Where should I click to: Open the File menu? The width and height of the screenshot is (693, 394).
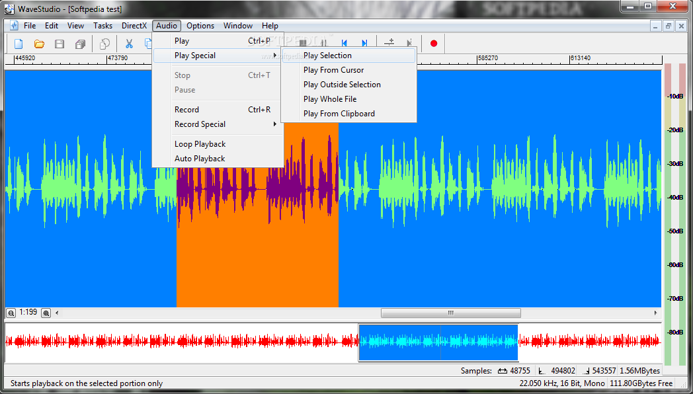[x=30, y=26]
